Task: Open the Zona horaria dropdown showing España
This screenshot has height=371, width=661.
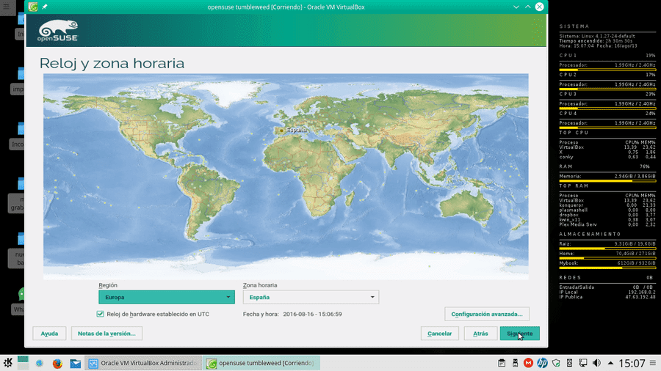Action: click(x=311, y=297)
